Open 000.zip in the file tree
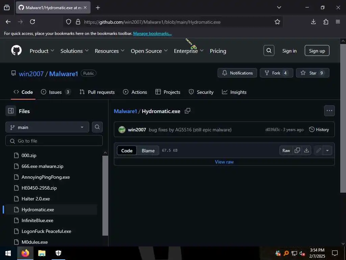Screen dimensions: 346x260 [x=29, y=155]
